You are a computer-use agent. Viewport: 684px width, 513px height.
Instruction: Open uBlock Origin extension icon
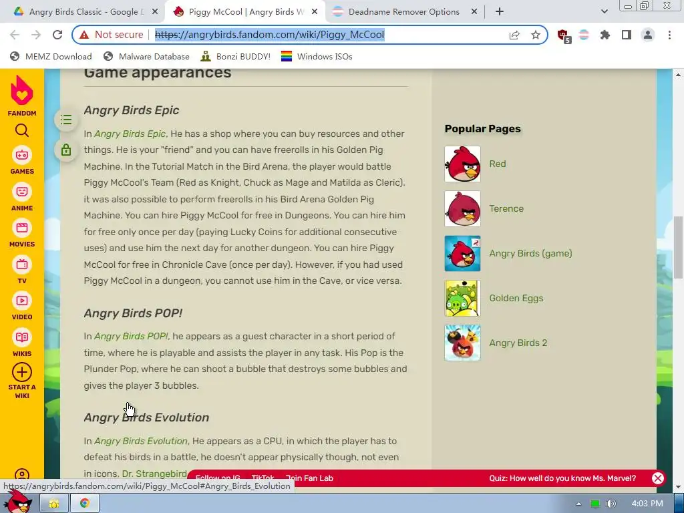pos(564,36)
